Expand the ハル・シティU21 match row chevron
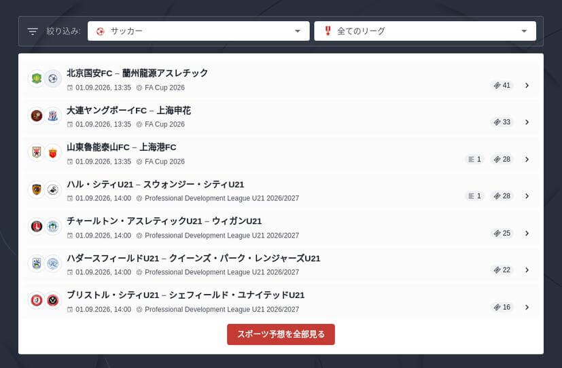562x368 pixels. click(527, 196)
